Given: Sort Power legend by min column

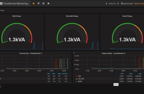Looking at the screenshot, I should pyautogui.click(x=122, y=74).
